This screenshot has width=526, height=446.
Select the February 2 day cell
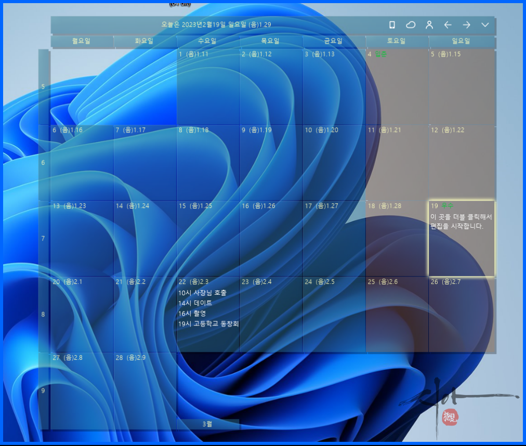click(271, 87)
